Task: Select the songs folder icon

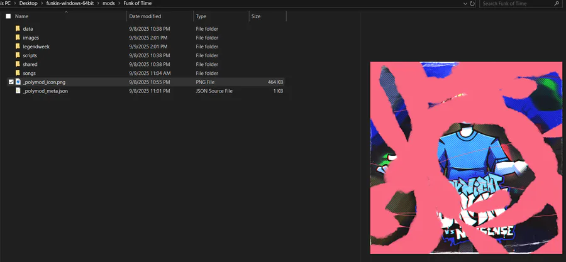Action: click(18, 73)
